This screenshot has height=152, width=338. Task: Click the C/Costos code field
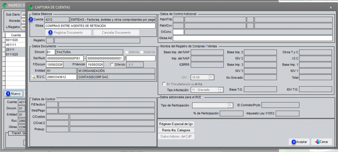coord(57,117)
